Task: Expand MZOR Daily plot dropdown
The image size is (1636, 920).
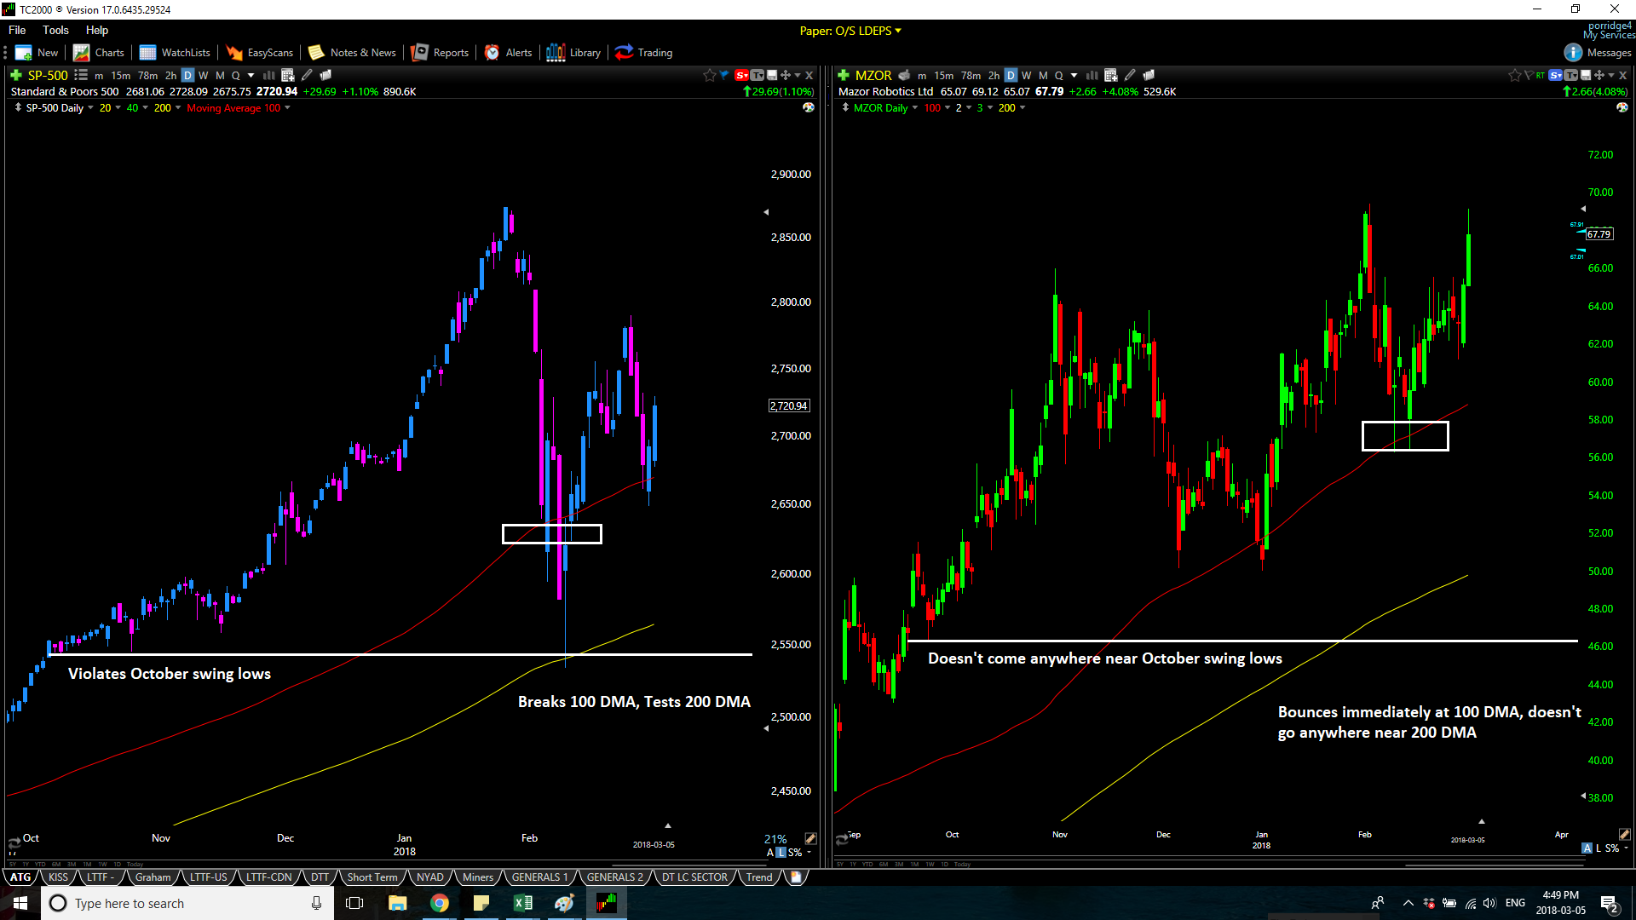Action: (x=915, y=107)
